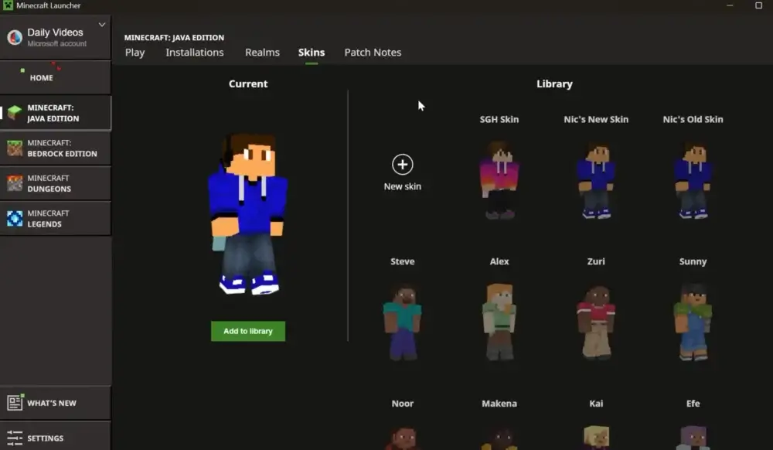Screen dimensions: 773x450
Task: Click the "Kai" skin name label
Action: 596,403
